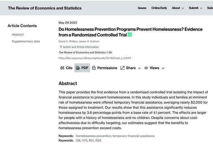Click the homelessness prevention keyword
Screen dimensions: 213x146
coord(93,136)
